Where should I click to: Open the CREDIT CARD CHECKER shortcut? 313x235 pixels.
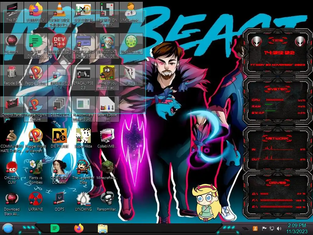tap(83, 46)
